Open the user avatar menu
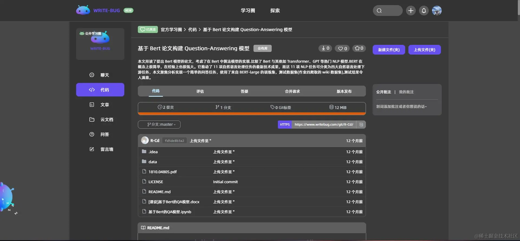The width and height of the screenshot is (520, 241). (437, 11)
